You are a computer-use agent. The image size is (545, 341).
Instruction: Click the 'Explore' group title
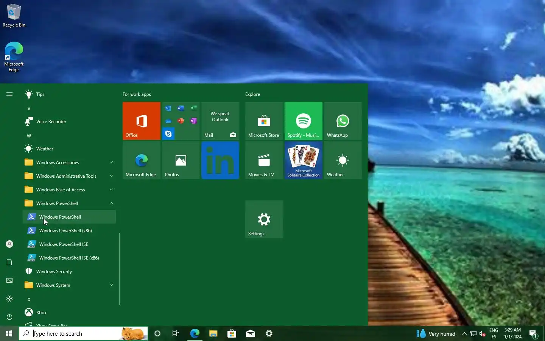tap(252, 94)
